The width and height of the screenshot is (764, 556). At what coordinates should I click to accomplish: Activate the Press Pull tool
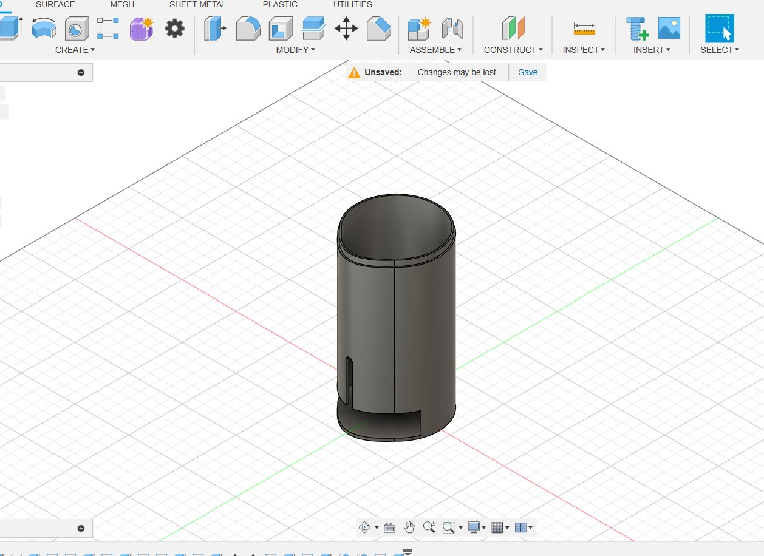pos(214,29)
